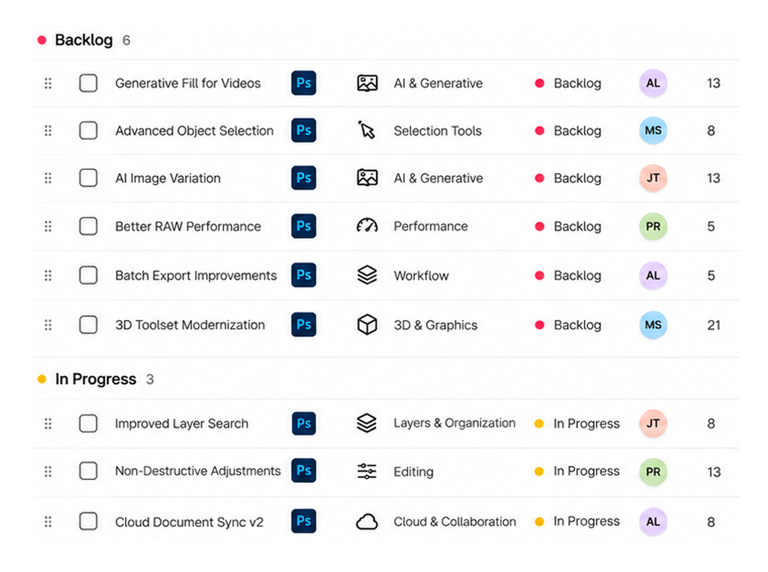768x572 pixels.
Task: Click the Photoshop icon in Generative Fill for Videos row
Action: coord(304,83)
